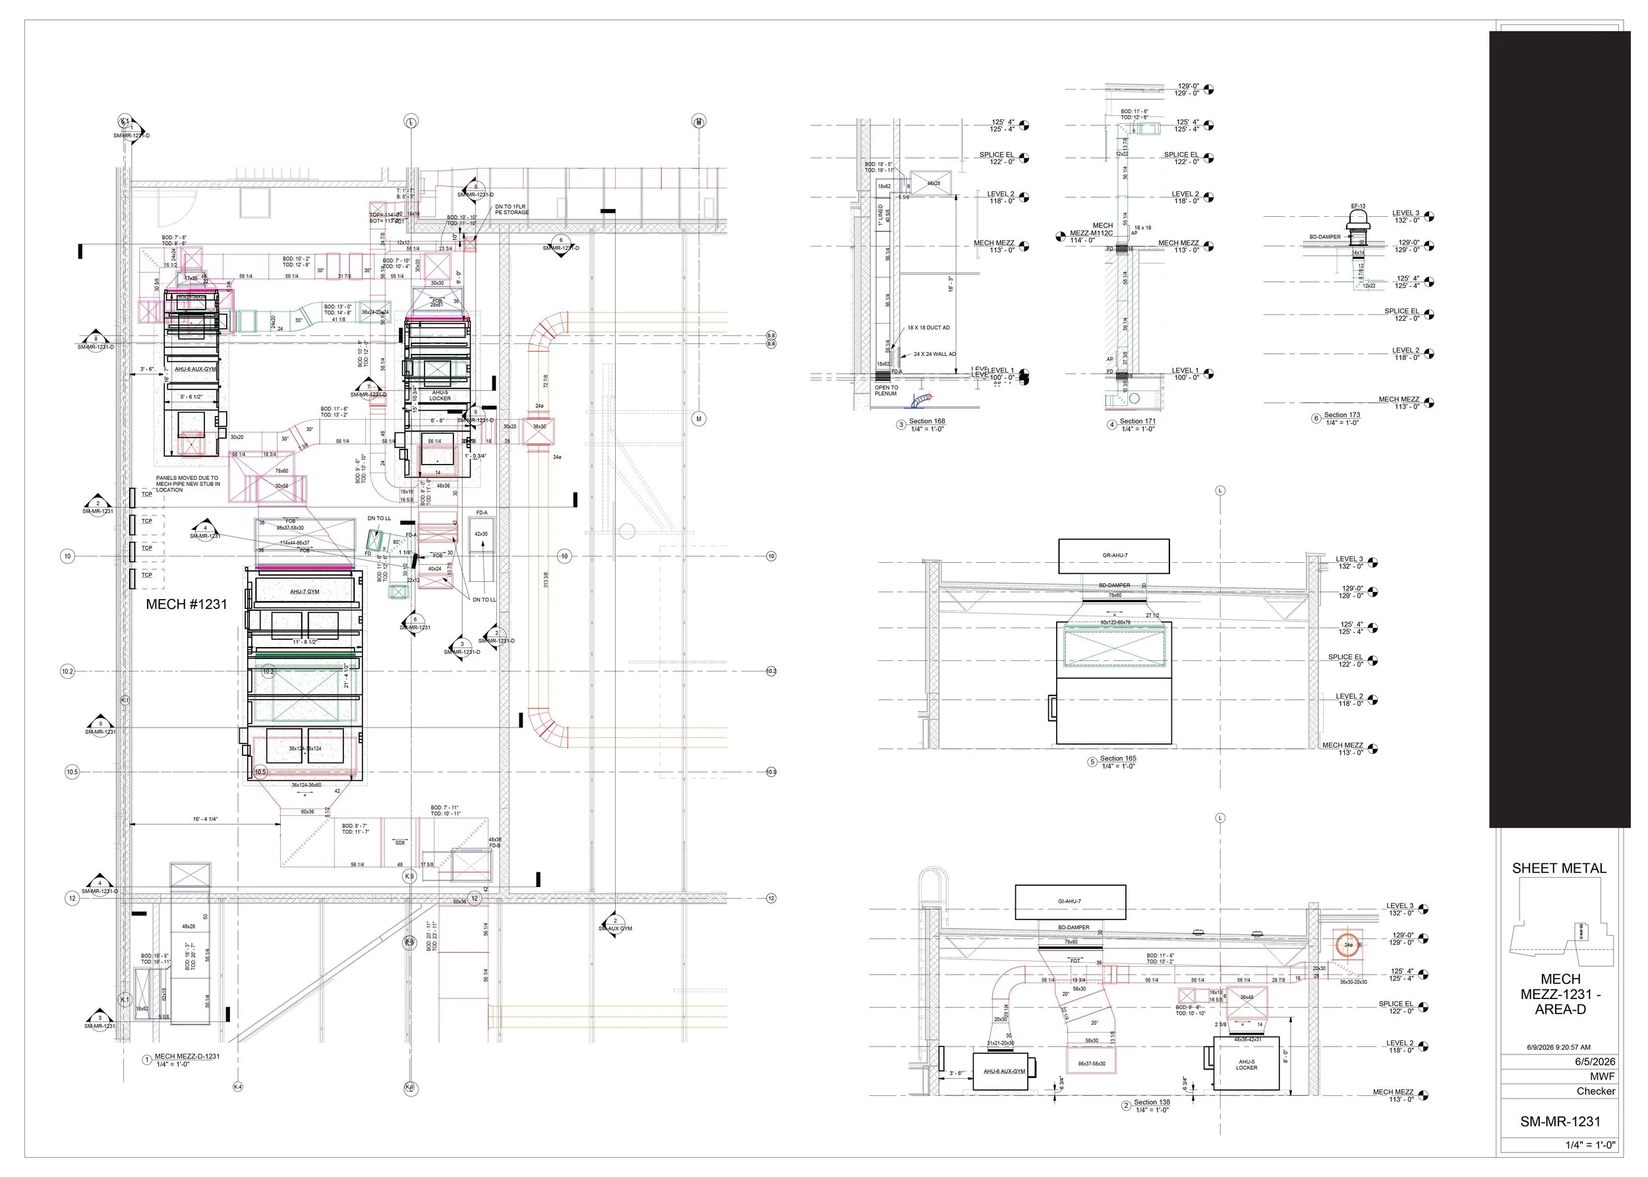Click the SD8 duct tag
Screen dimensions: 1648x1177
(399, 843)
